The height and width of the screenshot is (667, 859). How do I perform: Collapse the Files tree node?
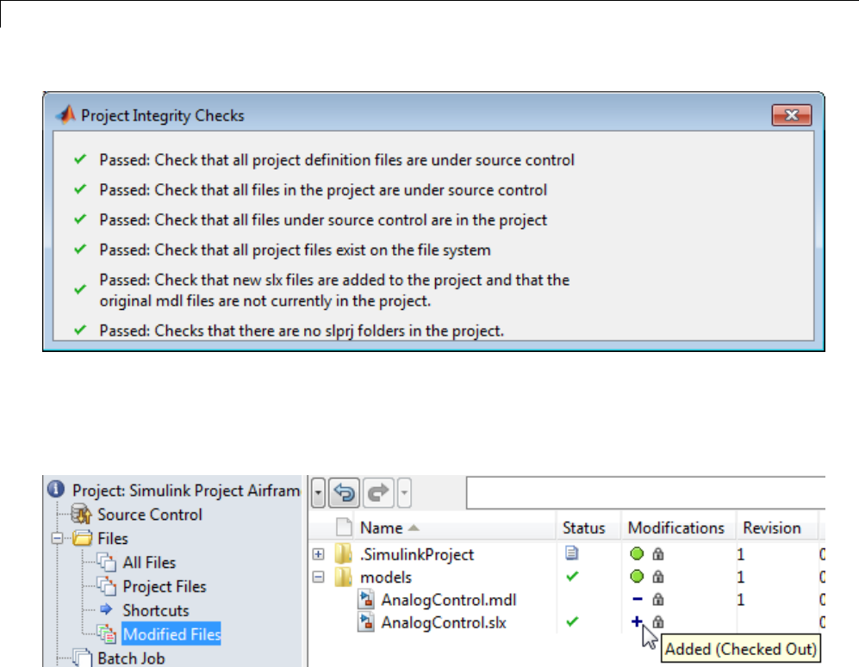(56, 539)
